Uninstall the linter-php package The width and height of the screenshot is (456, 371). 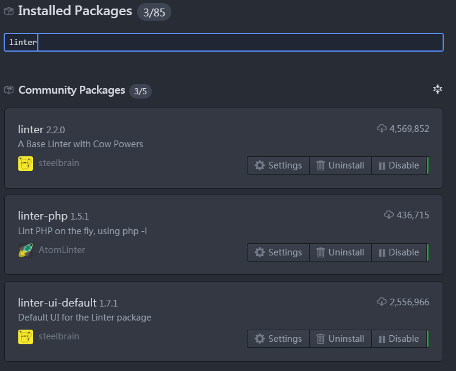(x=340, y=252)
